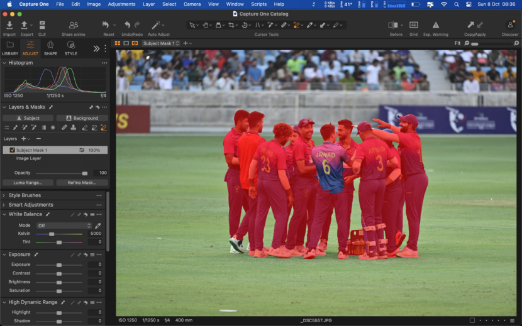Toggle the Grid overlay
The width and height of the screenshot is (522, 326).
tap(413, 25)
